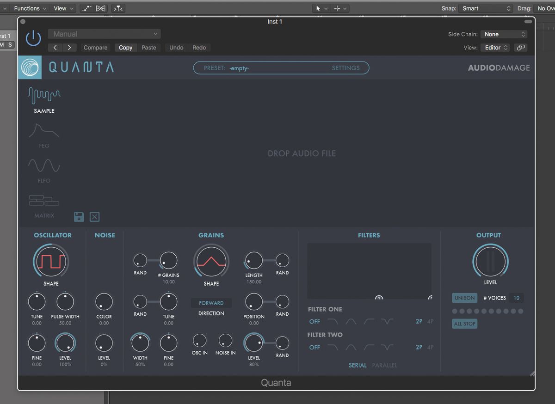Open the Snap mode dropdown

[485, 8]
